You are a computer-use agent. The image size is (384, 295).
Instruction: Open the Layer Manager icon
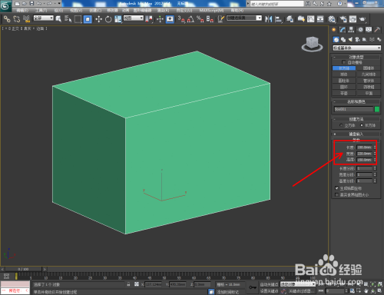tap(290, 19)
